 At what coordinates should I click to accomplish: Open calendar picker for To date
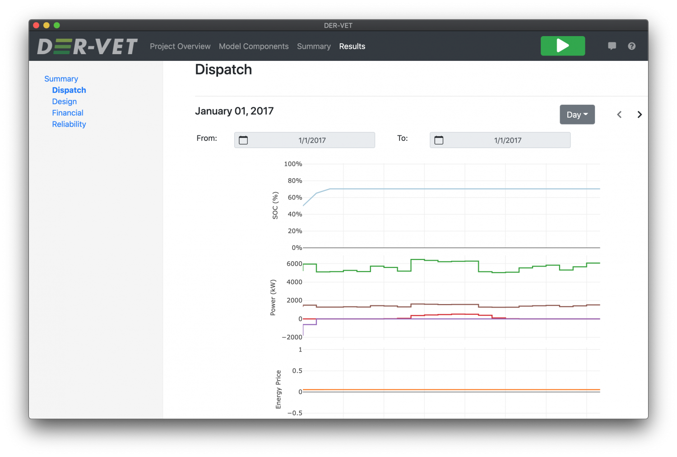pos(439,140)
